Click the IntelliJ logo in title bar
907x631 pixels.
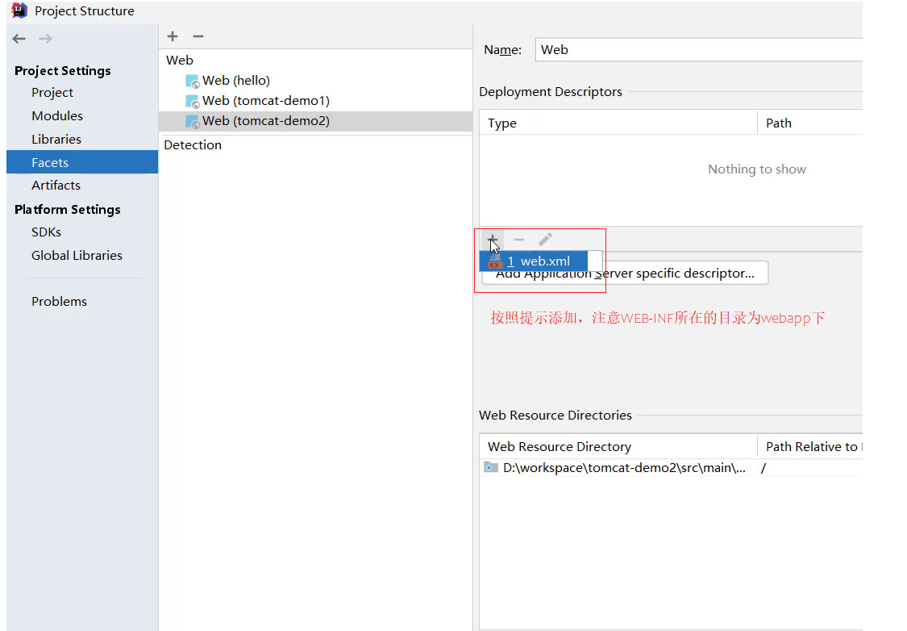click(19, 10)
